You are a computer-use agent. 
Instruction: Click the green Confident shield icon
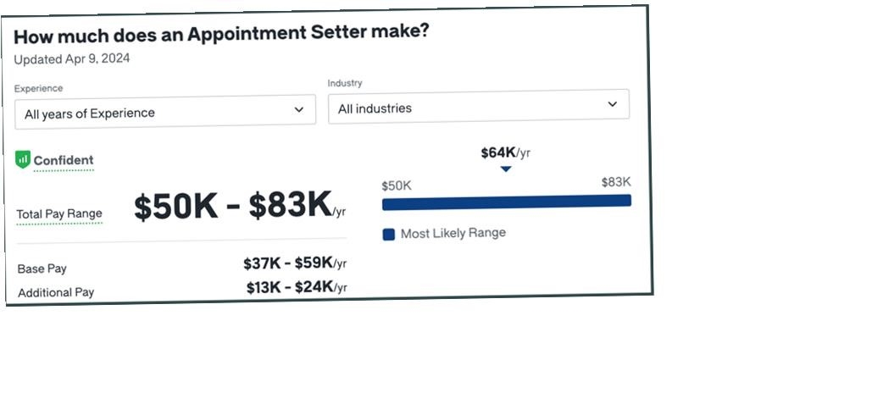(x=23, y=160)
